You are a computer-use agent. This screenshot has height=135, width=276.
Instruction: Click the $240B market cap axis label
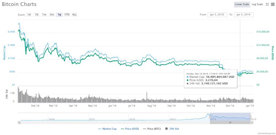tap(11, 32)
